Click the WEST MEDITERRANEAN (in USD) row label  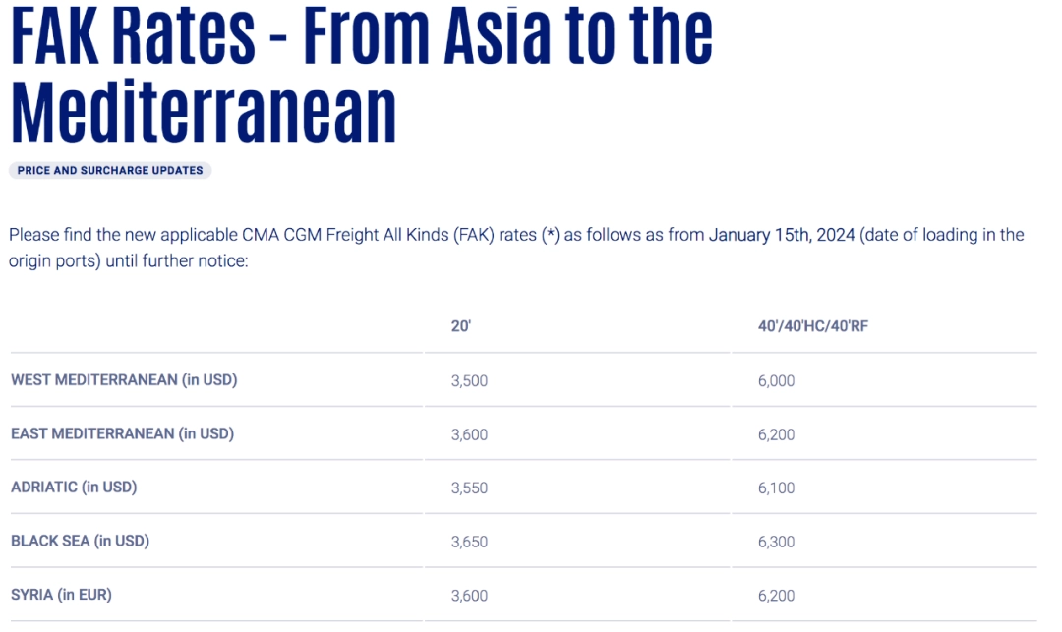point(124,379)
